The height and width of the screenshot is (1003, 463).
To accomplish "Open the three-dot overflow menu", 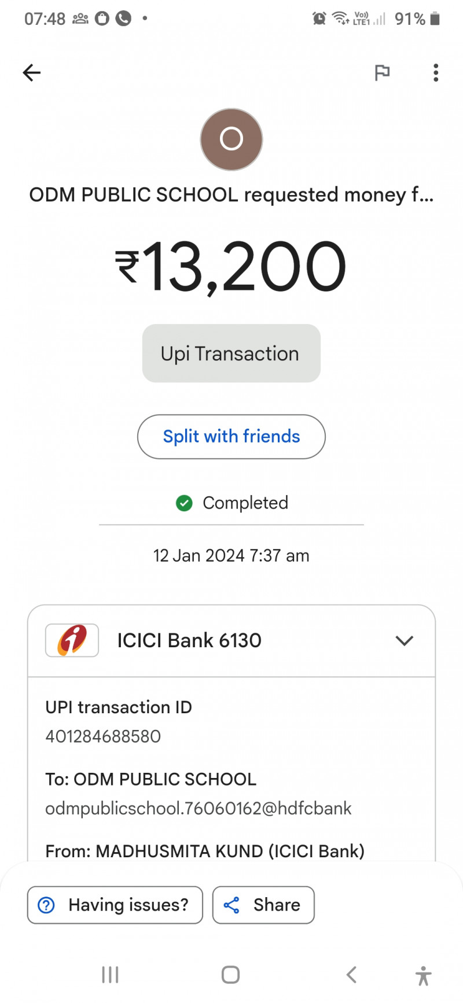I will point(436,73).
